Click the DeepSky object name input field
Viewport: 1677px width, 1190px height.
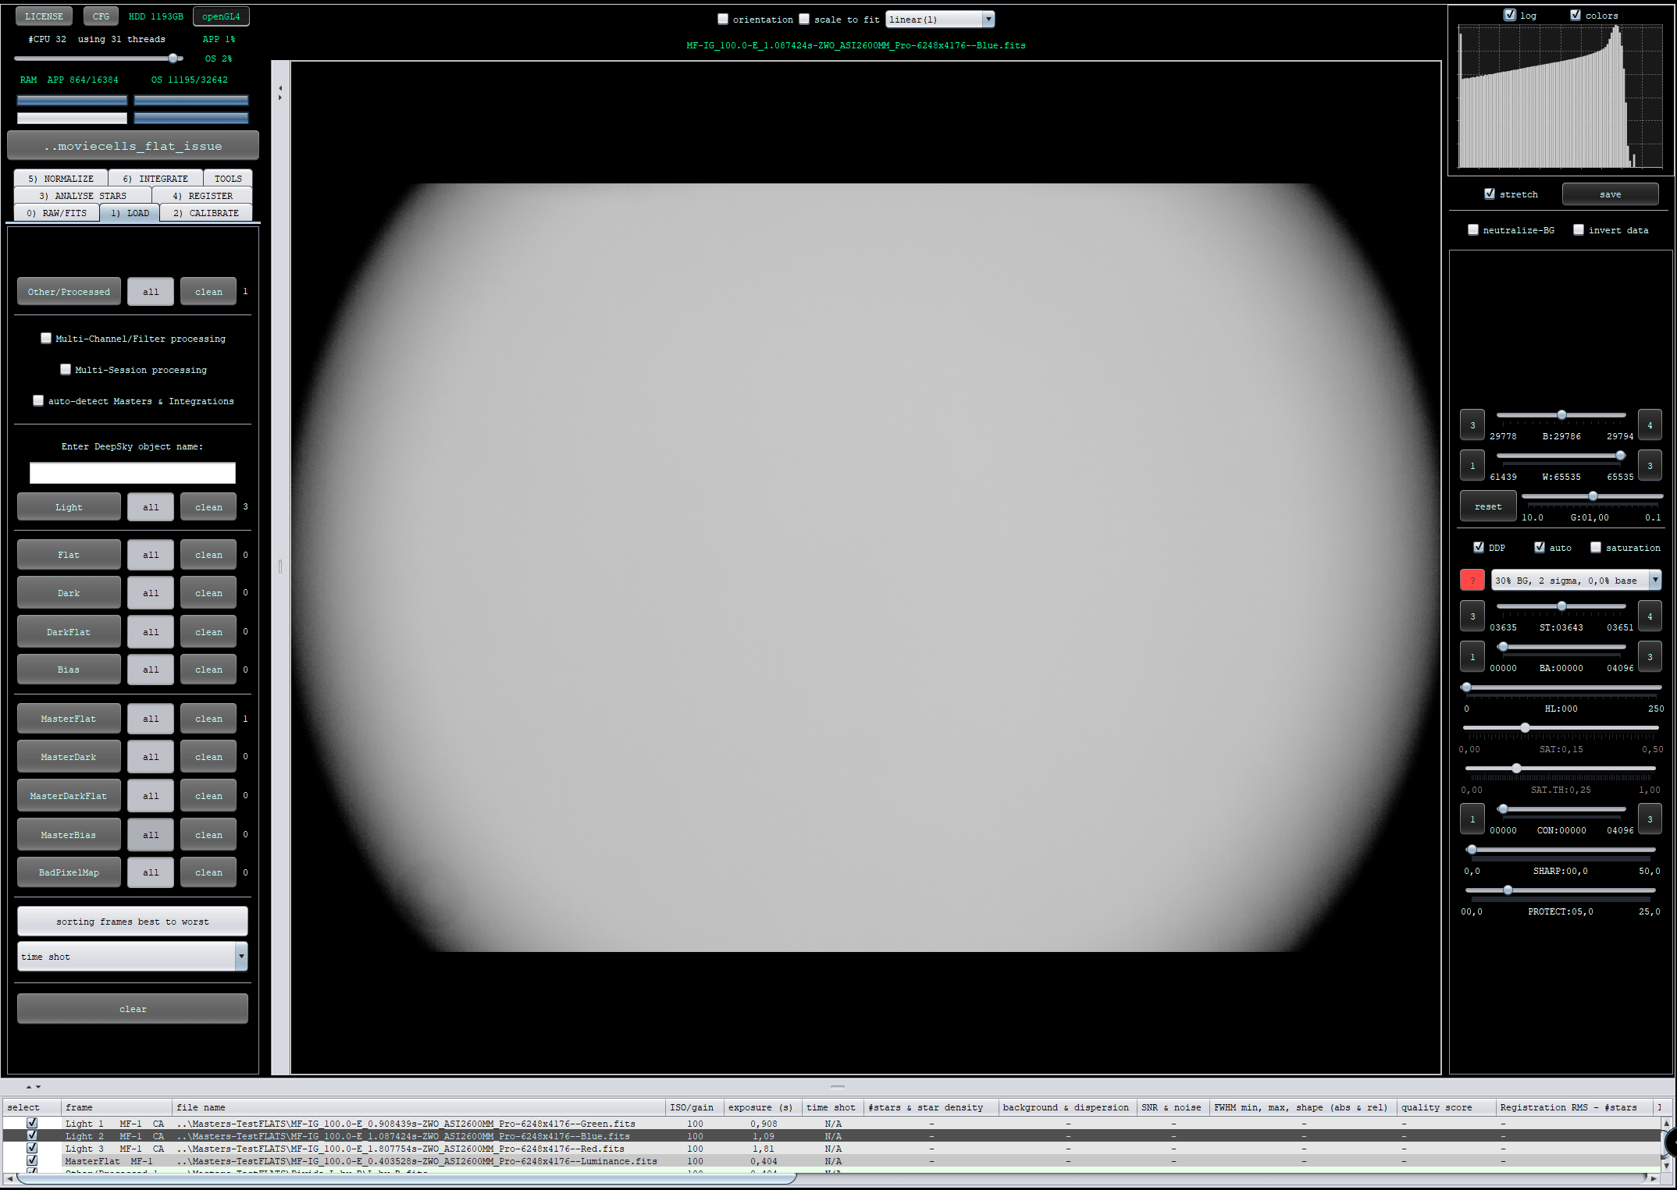tap(133, 473)
